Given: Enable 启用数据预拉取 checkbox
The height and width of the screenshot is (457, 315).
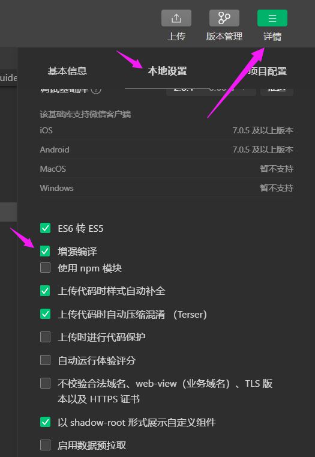Looking at the screenshot, I should pos(45,445).
